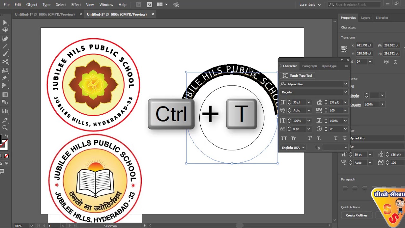Switch to the Paragraph tab
Screen dimensions: 405x228
[x=309, y=66]
